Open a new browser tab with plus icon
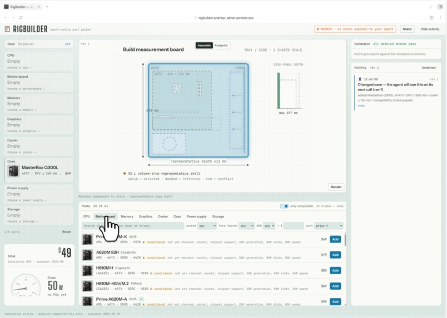The width and height of the screenshot is (447, 318). click(x=47, y=7)
